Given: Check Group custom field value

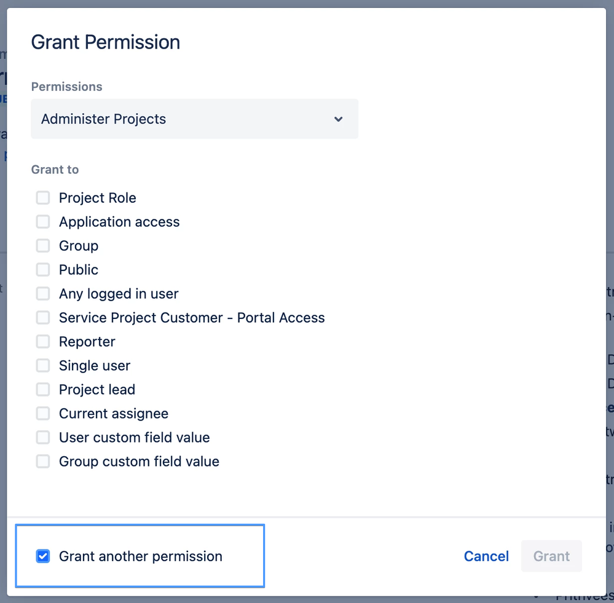Looking at the screenshot, I should tap(42, 461).
